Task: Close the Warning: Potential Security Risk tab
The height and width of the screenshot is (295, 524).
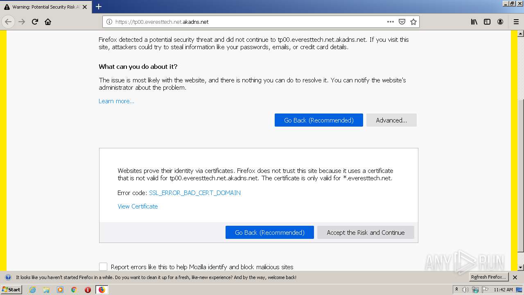Action: (85, 7)
